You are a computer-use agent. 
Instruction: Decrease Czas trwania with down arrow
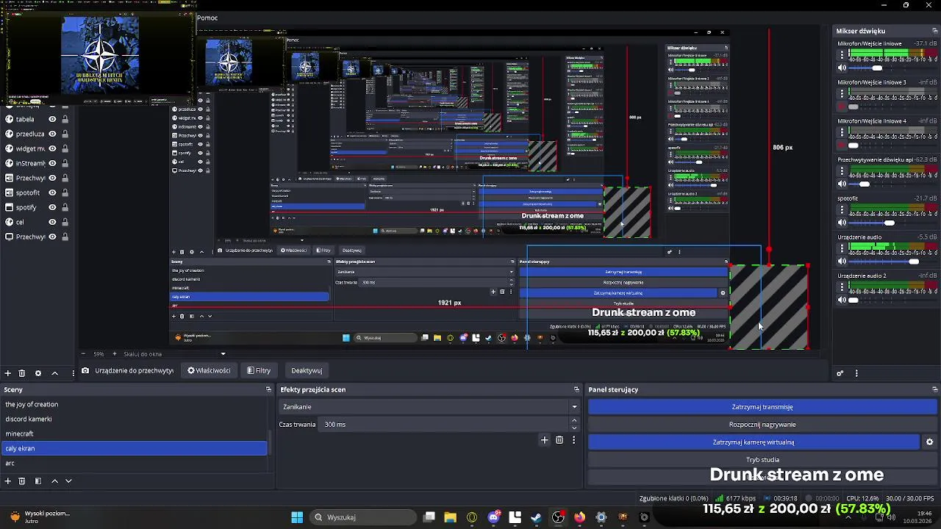574,428
